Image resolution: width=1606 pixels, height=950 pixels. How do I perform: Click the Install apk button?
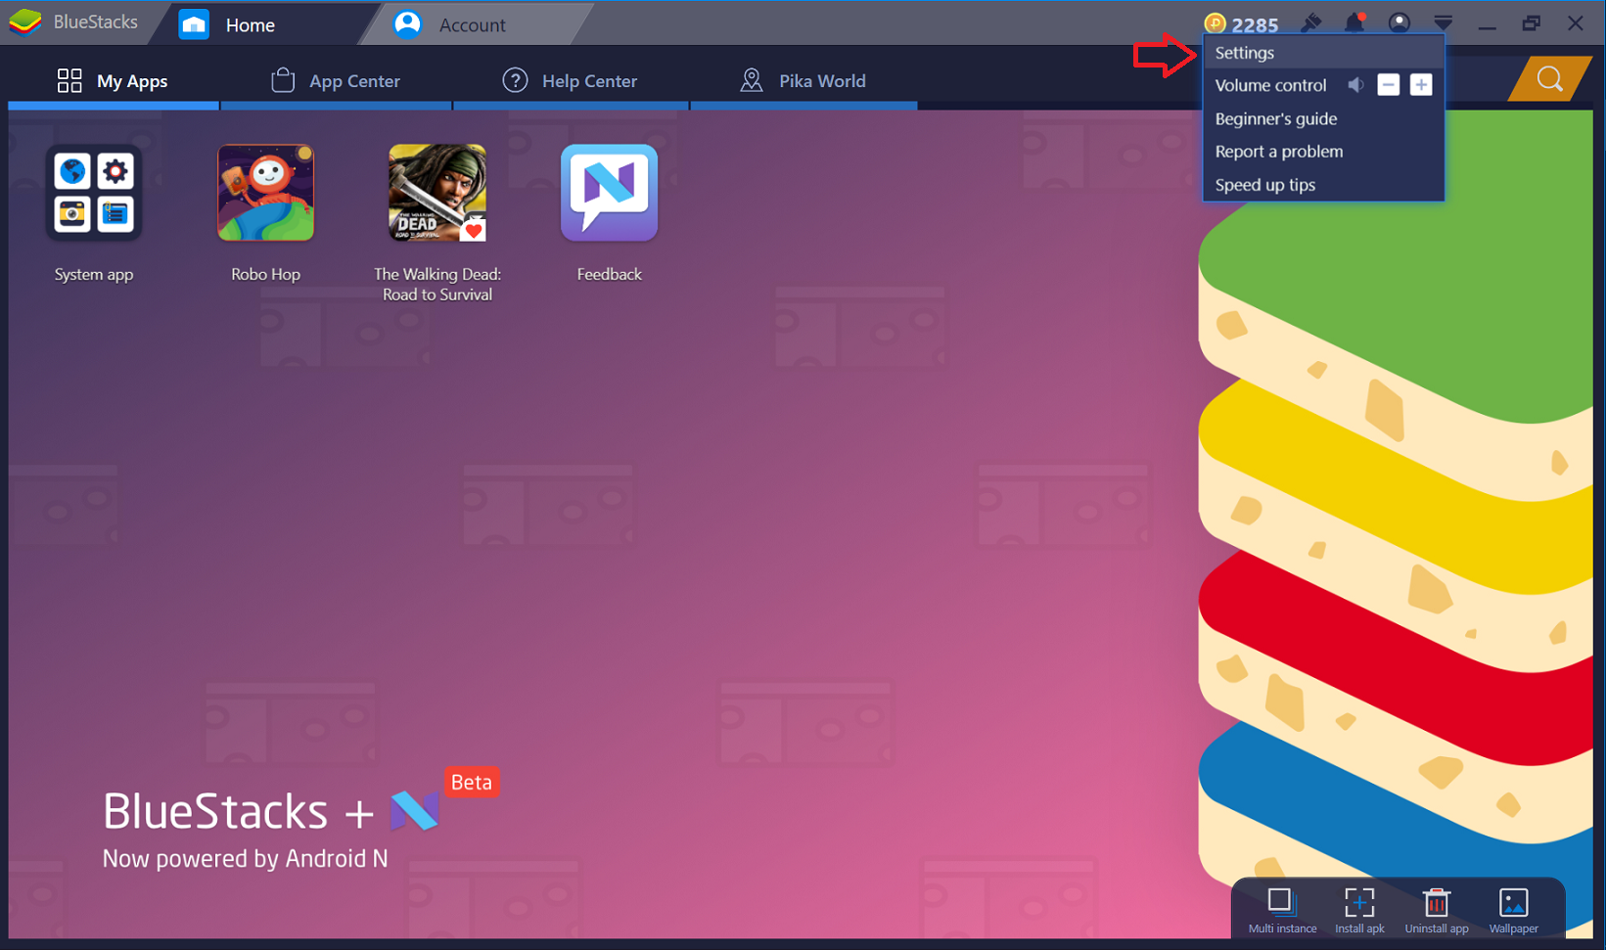click(x=1359, y=911)
